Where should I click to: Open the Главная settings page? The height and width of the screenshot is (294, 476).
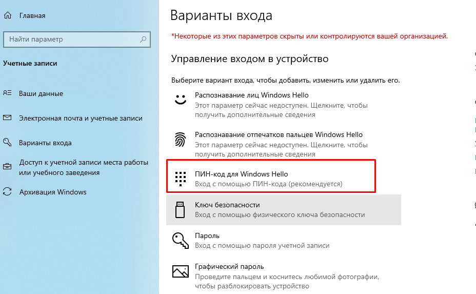(x=32, y=15)
